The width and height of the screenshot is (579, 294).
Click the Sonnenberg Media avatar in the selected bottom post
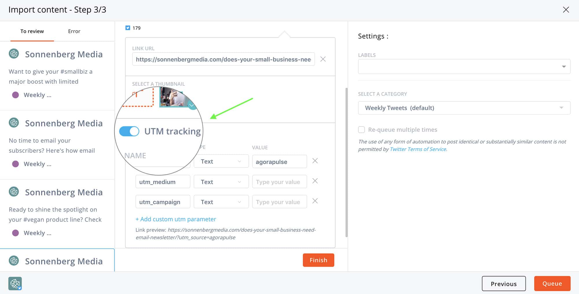click(x=14, y=261)
